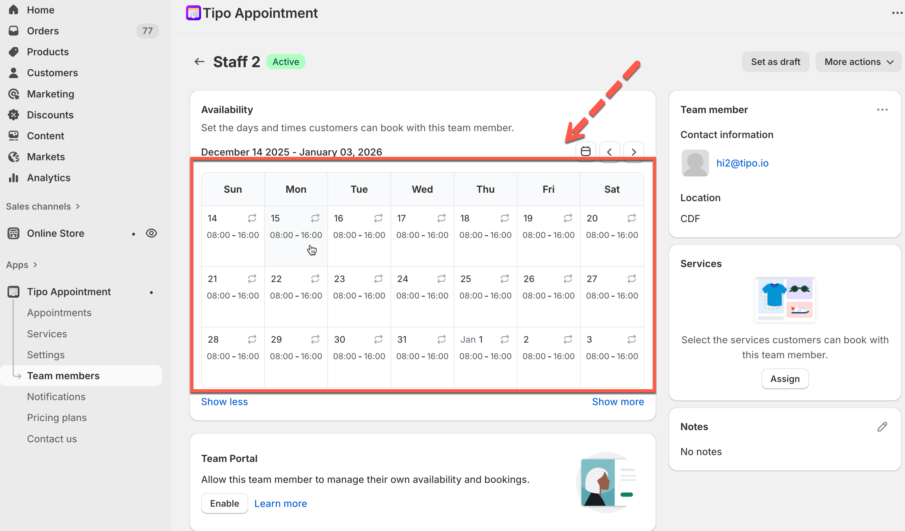Viewport: 905px width, 531px height.
Task: Click the recurring icon on December 14
Action: pyautogui.click(x=252, y=218)
